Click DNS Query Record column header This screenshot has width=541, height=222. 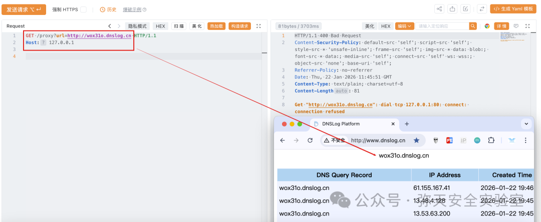coord(344,175)
